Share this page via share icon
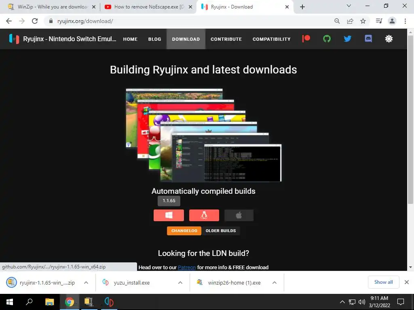The width and height of the screenshot is (414, 310). (350, 21)
